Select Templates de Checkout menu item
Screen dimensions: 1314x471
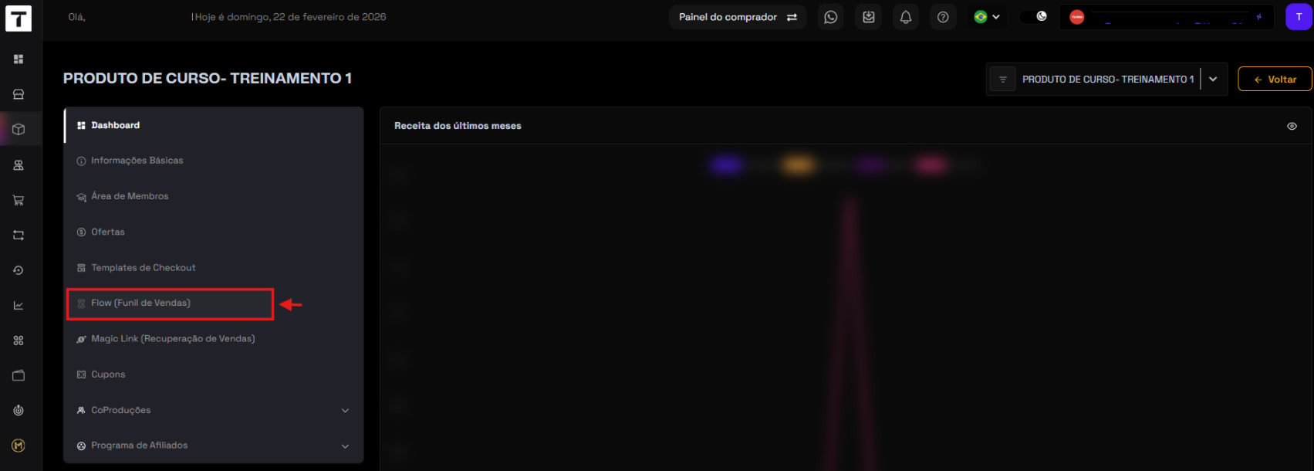(144, 268)
